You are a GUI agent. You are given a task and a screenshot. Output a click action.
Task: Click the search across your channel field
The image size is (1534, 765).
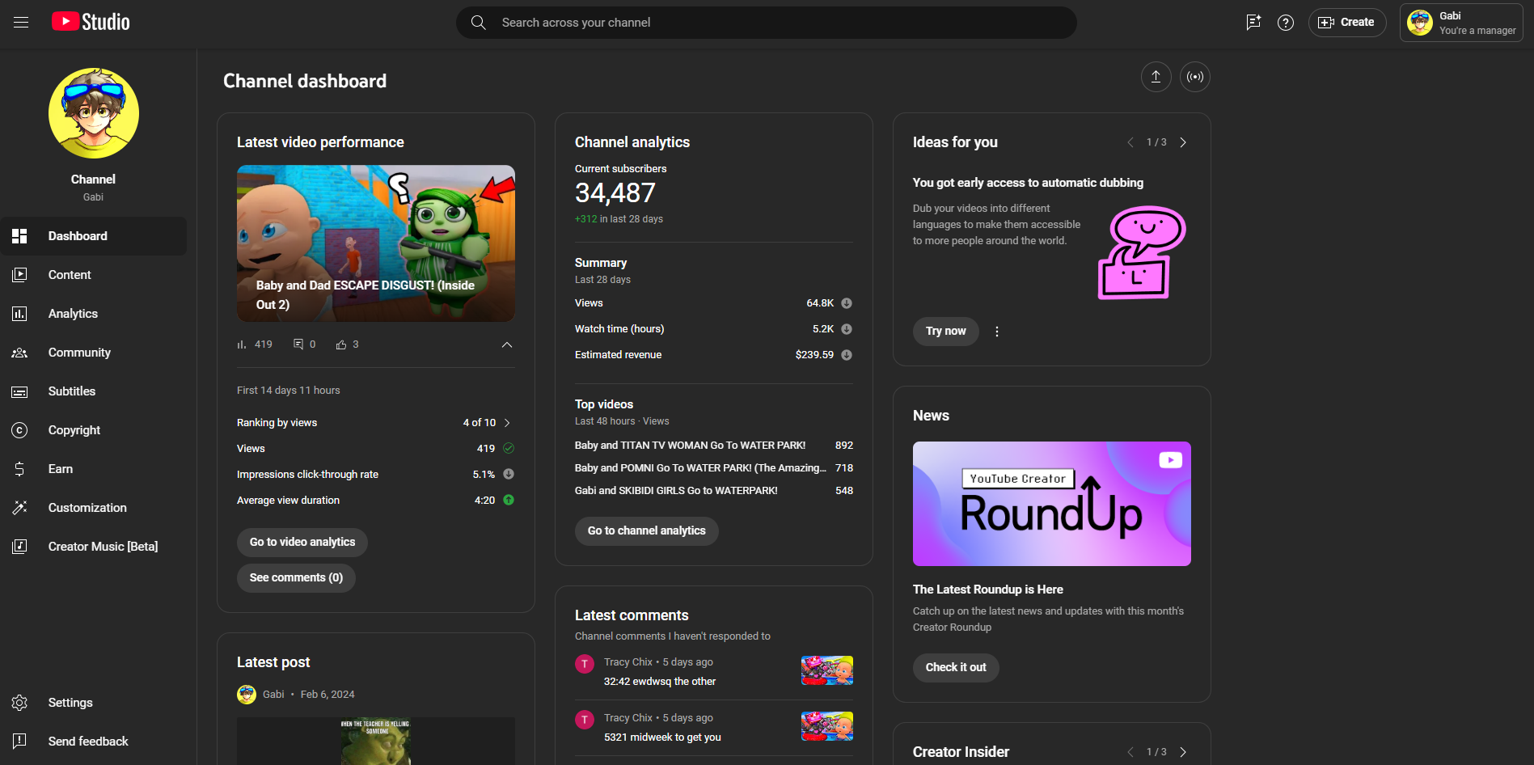click(767, 23)
